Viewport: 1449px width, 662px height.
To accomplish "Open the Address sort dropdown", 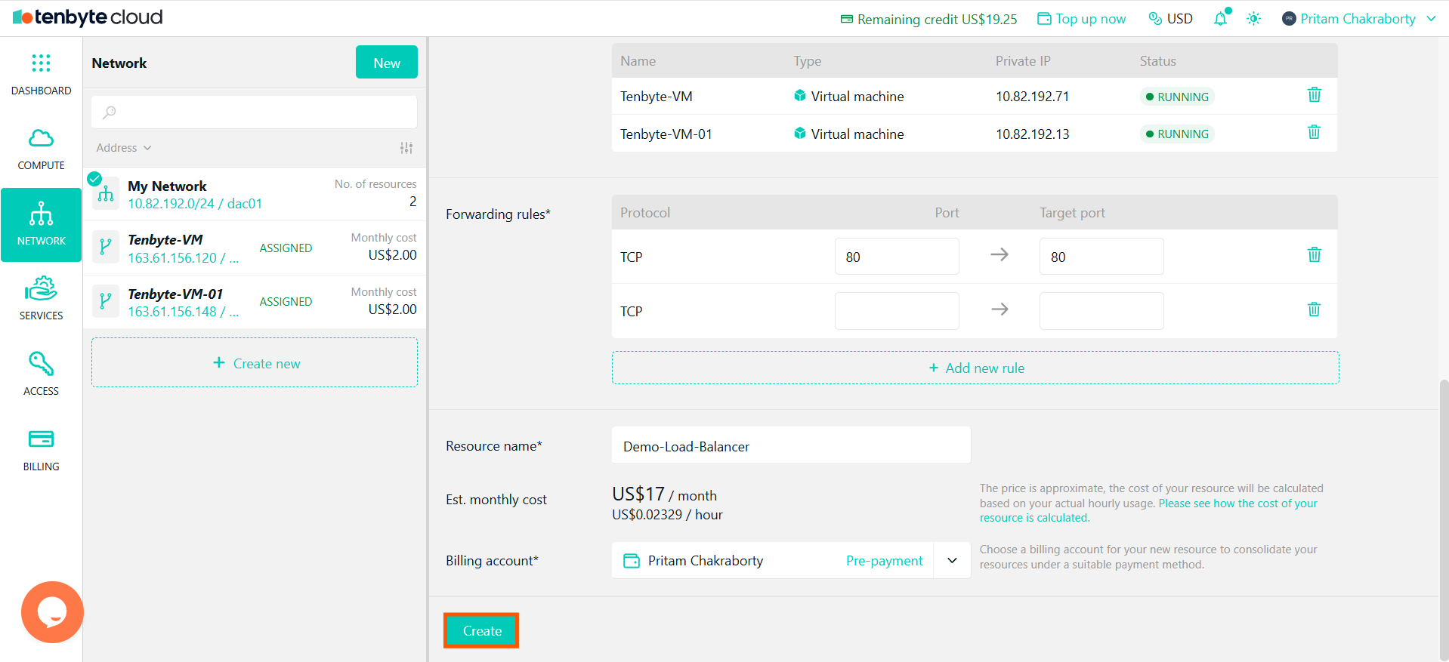I will tap(124, 148).
